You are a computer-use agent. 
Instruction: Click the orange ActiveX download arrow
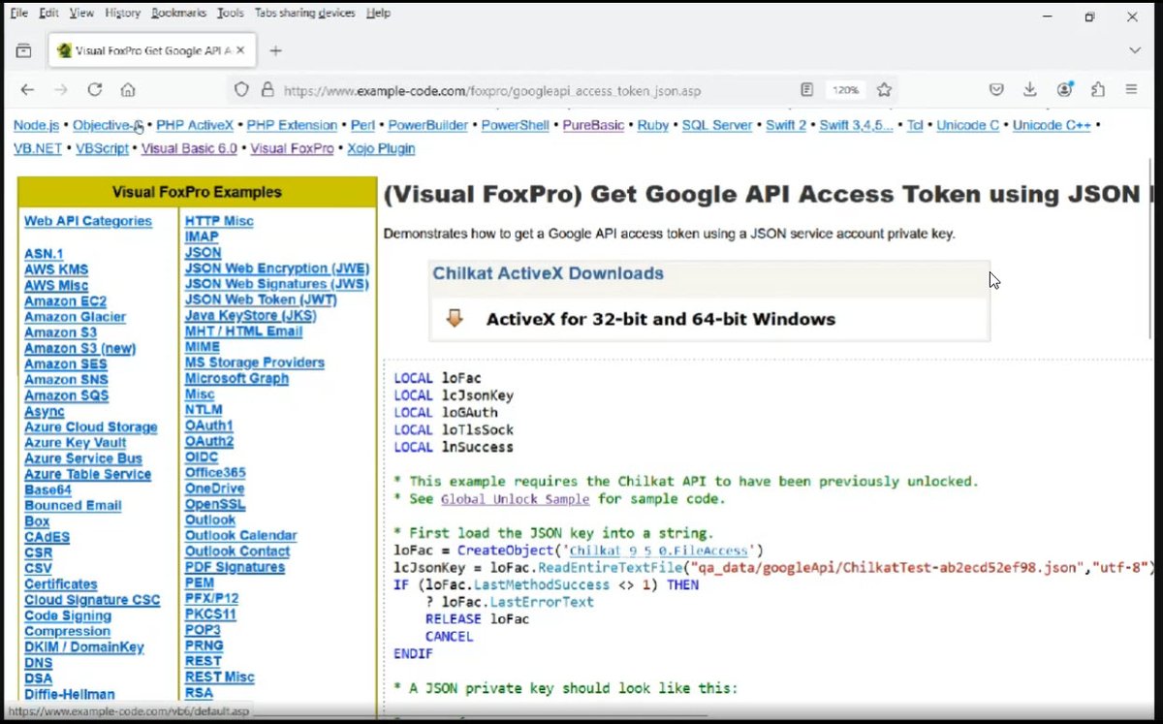454,318
